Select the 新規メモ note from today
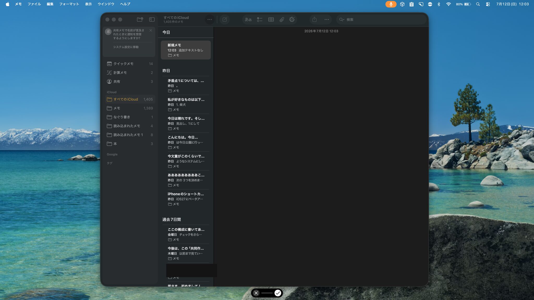The height and width of the screenshot is (300, 534). coord(186,50)
